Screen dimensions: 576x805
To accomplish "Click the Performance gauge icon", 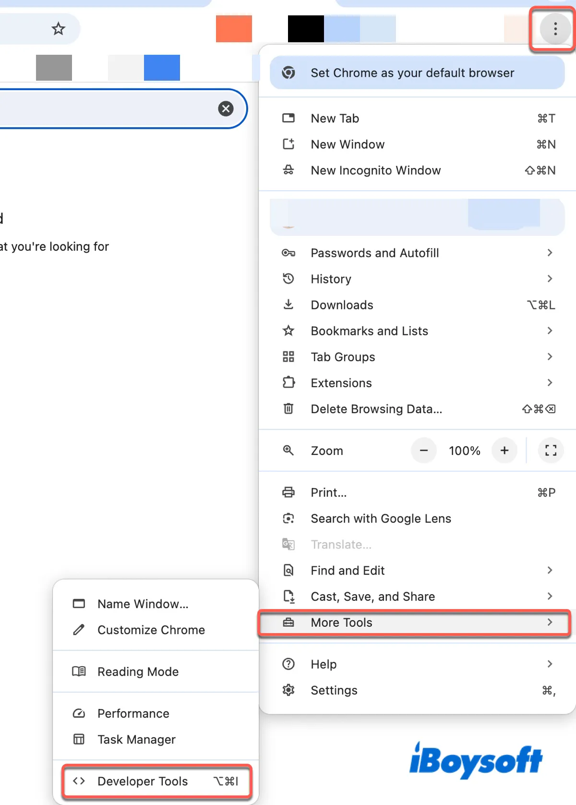I will (x=79, y=713).
